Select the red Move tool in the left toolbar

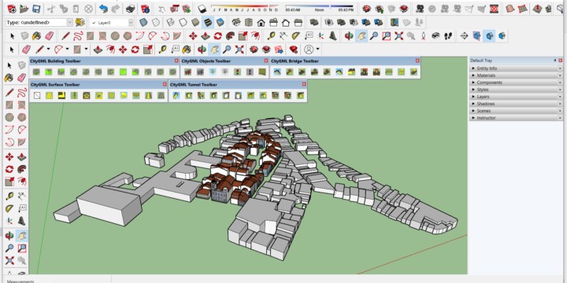9,157
